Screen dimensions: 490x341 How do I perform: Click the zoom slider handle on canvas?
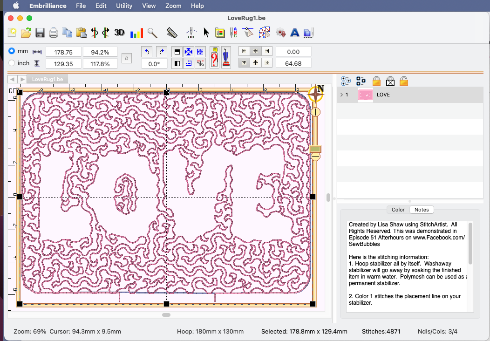tap(315, 149)
